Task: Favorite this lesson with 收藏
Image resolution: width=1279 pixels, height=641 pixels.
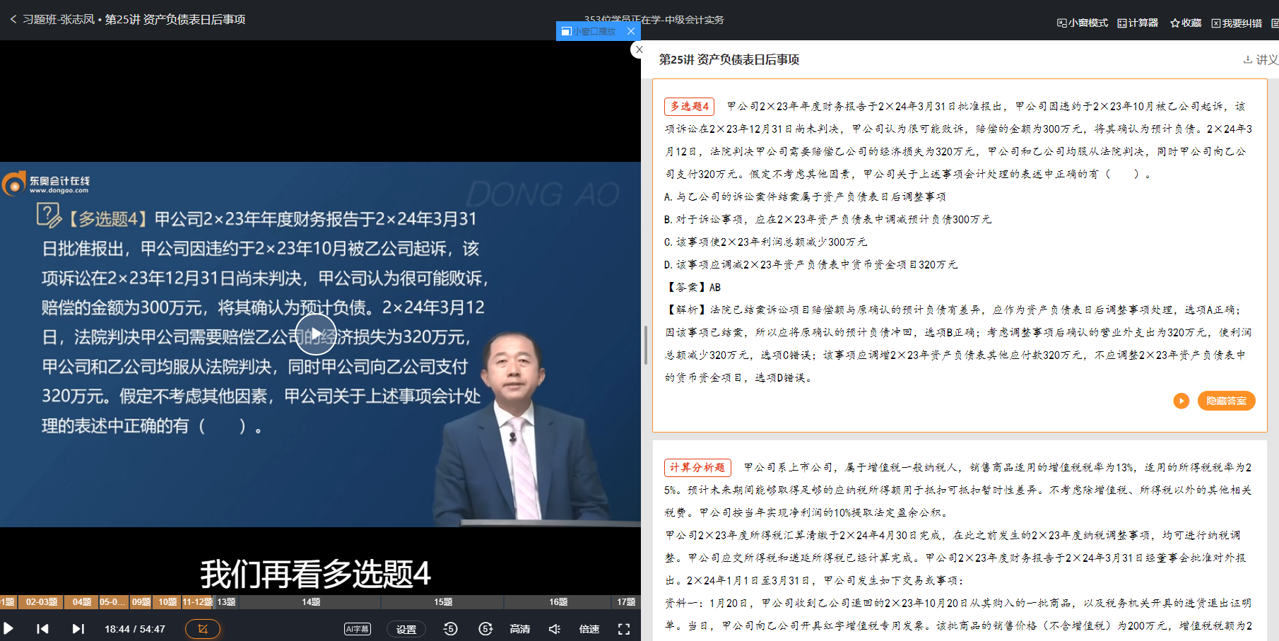Action: (x=1186, y=23)
